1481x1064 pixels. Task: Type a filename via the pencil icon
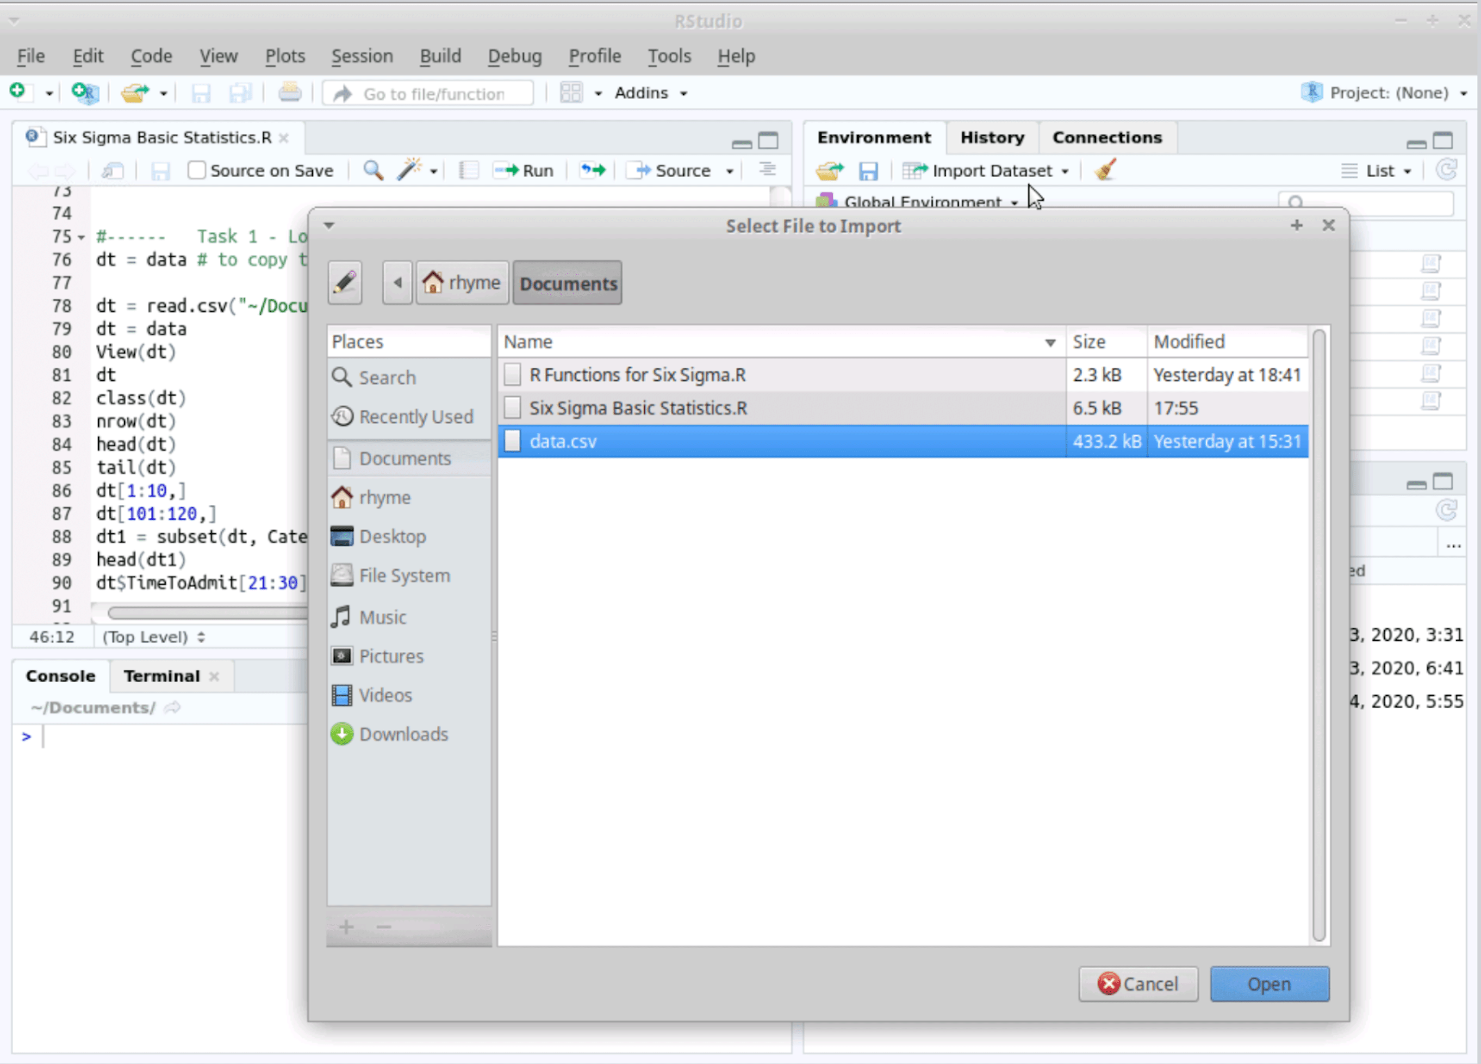[344, 283]
